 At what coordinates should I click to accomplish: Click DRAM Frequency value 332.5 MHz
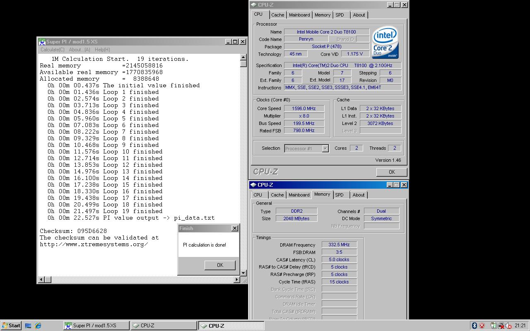click(x=339, y=245)
